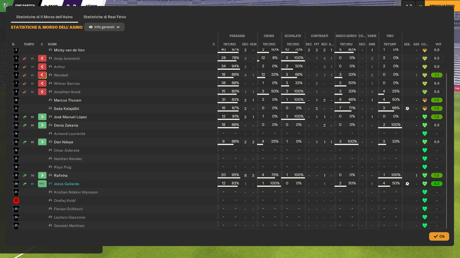
Task: Click player name Gonzalo Martínez
Action: coord(69,226)
